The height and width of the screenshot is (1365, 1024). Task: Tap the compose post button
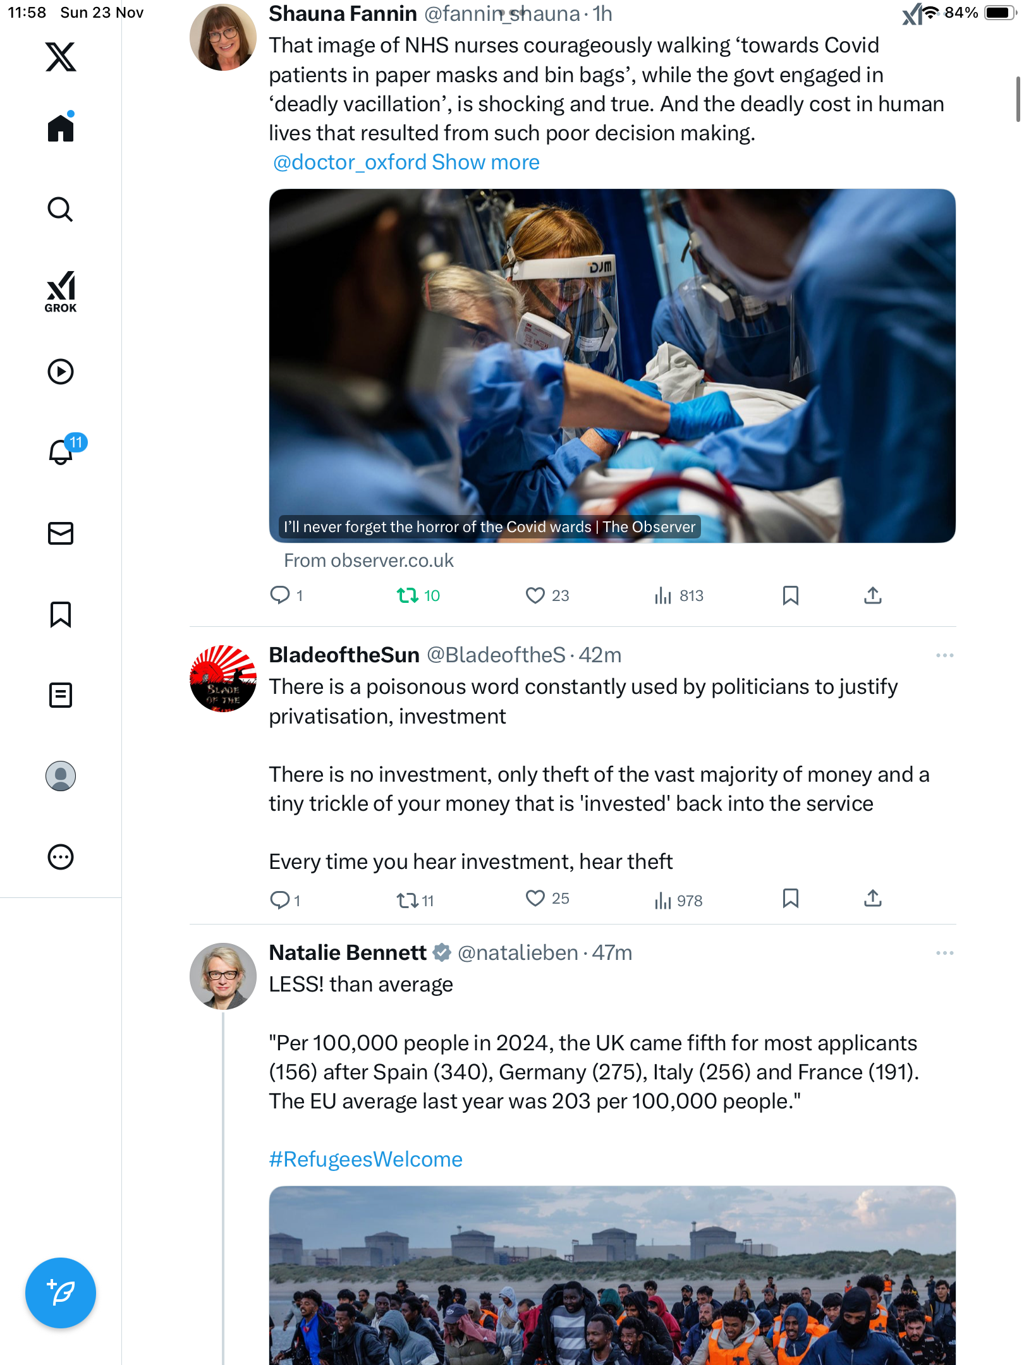pos(61,1292)
